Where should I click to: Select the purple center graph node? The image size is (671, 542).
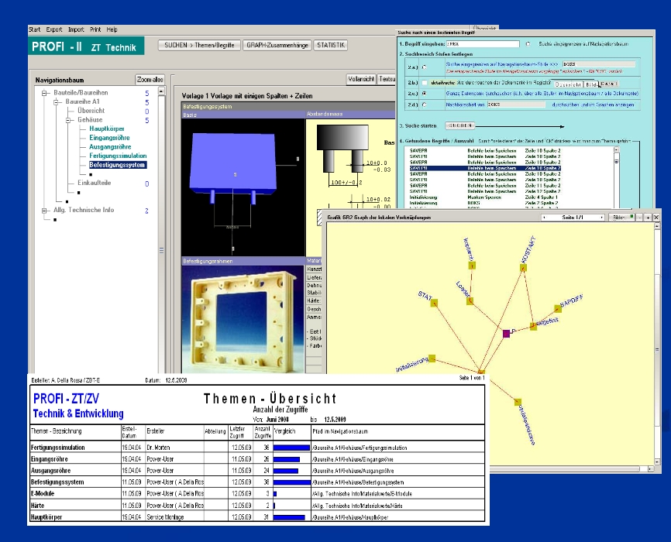[x=506, y=333]
